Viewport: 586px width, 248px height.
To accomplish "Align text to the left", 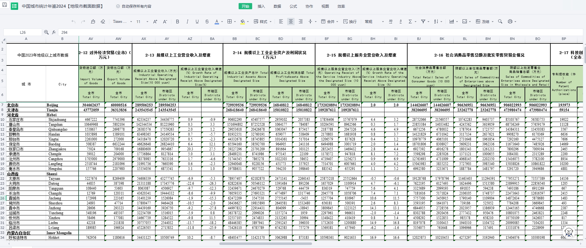I will coord(281,22).
